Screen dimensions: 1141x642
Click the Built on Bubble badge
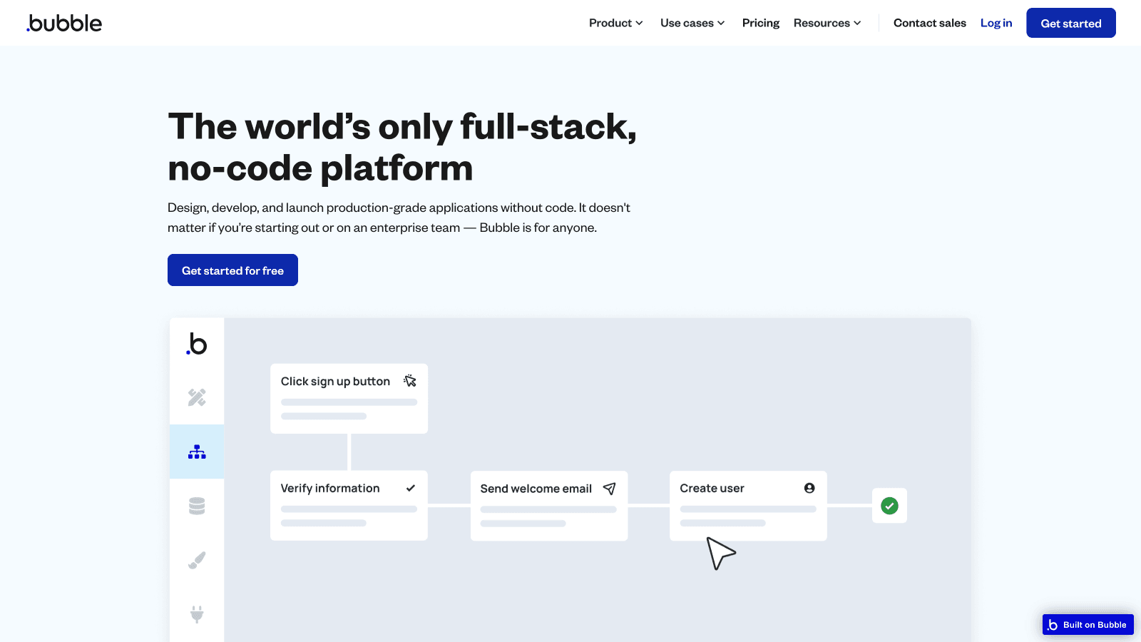pyautogui.click(x=1088, y=625)
